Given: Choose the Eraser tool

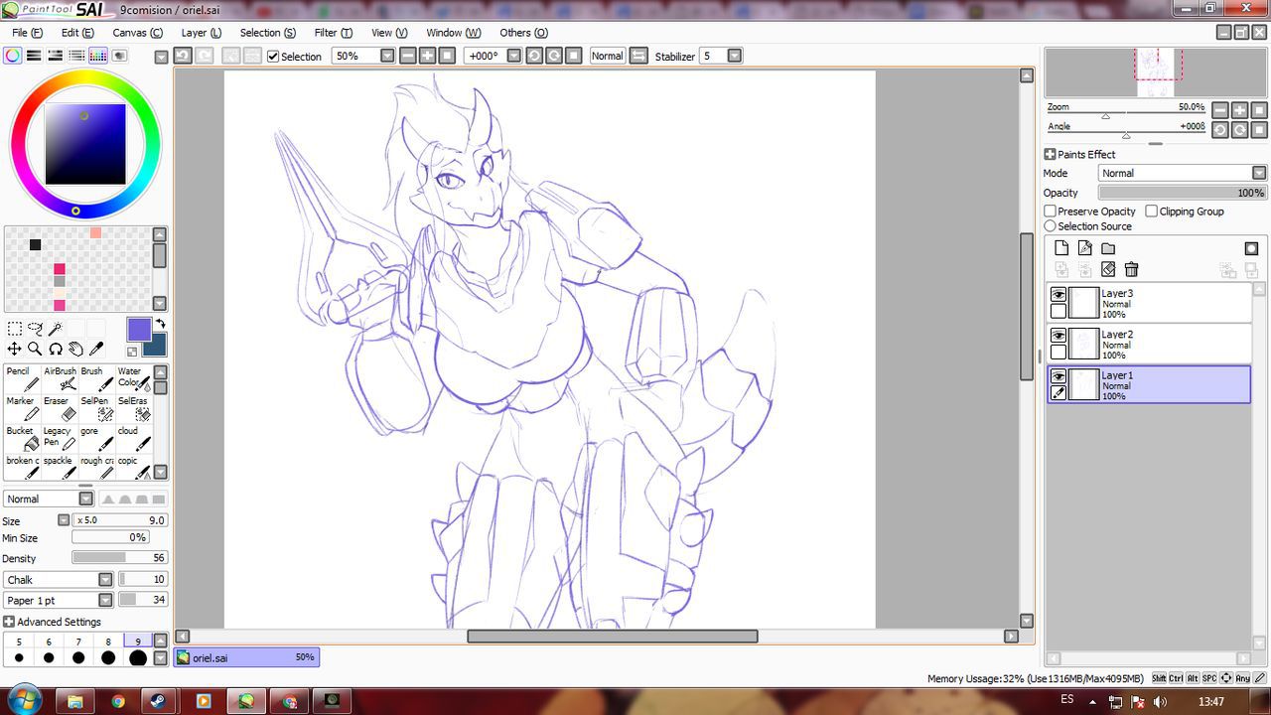Looking at the screenshot, I should tap(60, 409).
